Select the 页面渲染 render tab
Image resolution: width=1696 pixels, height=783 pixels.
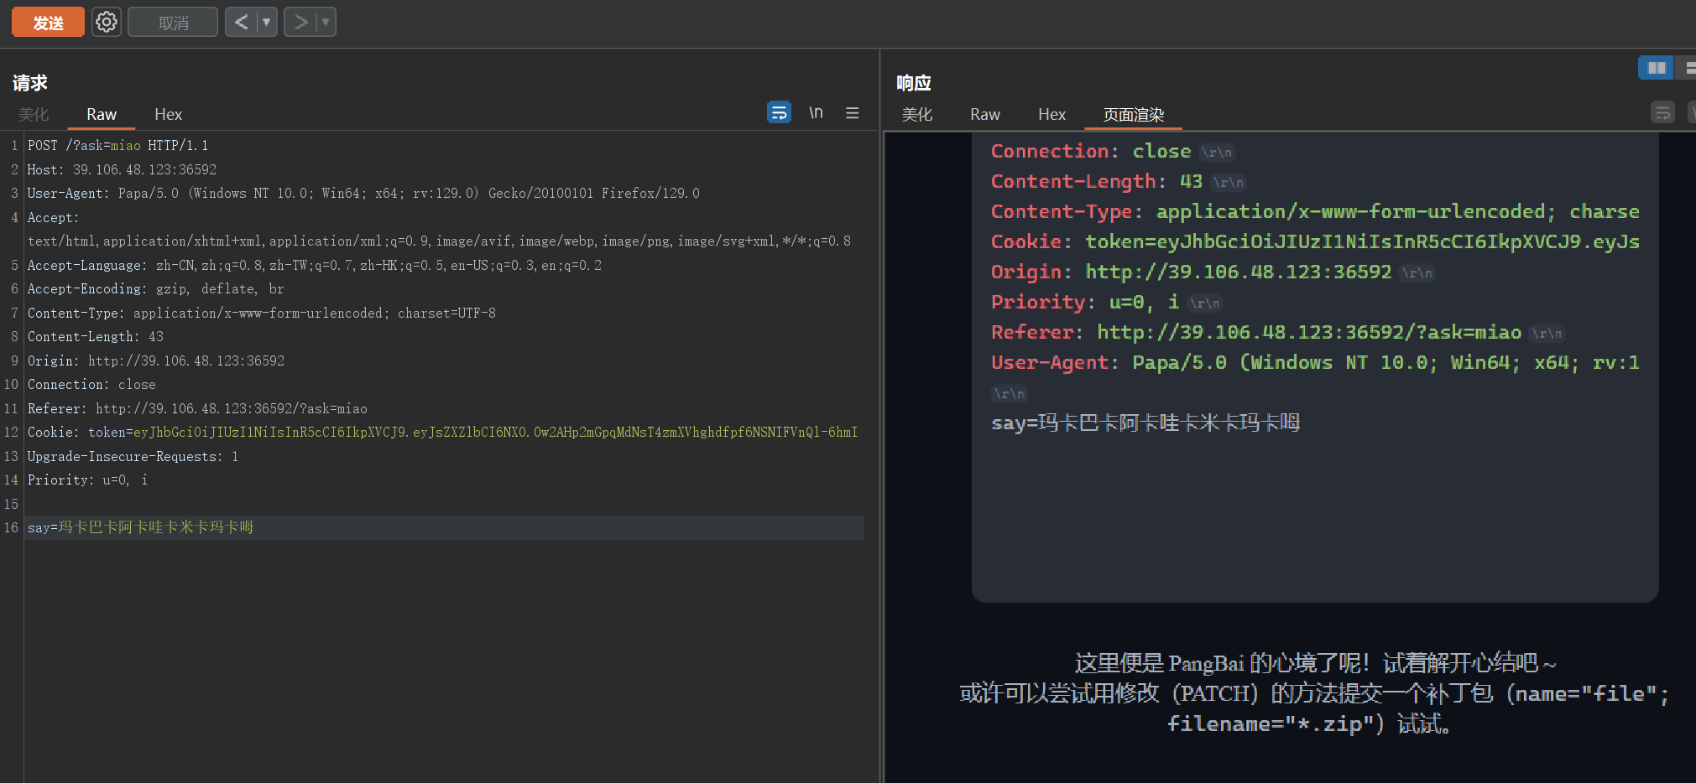(x=1133, y=114)
